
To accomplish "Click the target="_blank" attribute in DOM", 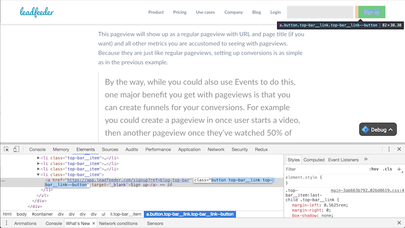I will click(110, 185).
